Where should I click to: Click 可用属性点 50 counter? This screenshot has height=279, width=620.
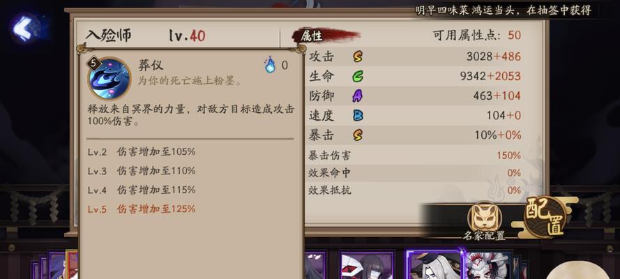click(477, 35)
